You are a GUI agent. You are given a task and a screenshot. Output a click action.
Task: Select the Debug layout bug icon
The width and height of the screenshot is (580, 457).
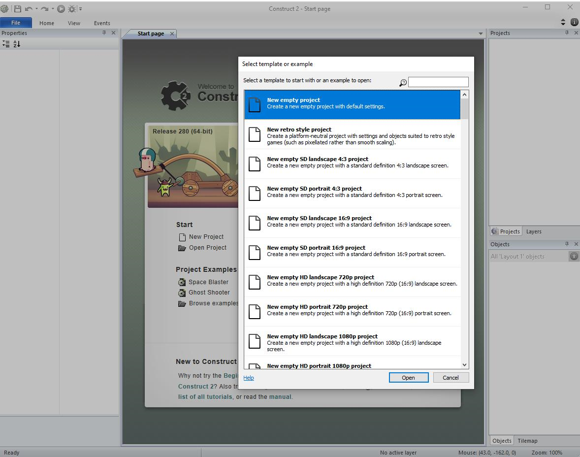tap(71, 8)
